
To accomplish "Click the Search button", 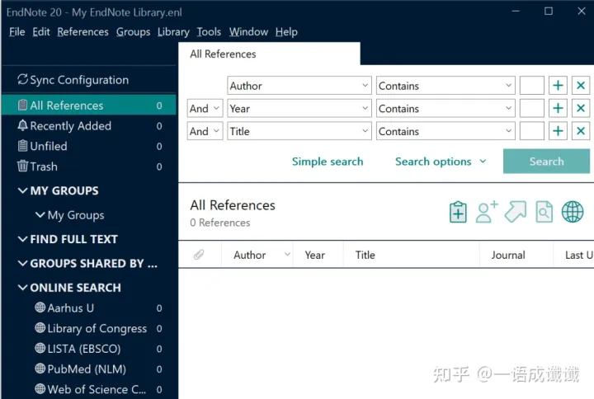I will 546,162.
